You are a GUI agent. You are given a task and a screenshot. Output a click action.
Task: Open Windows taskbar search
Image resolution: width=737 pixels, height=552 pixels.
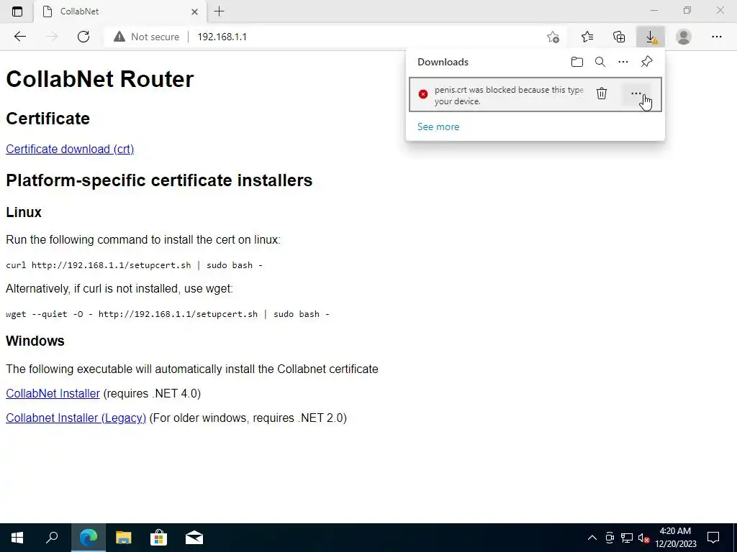(x=52, y=538)
